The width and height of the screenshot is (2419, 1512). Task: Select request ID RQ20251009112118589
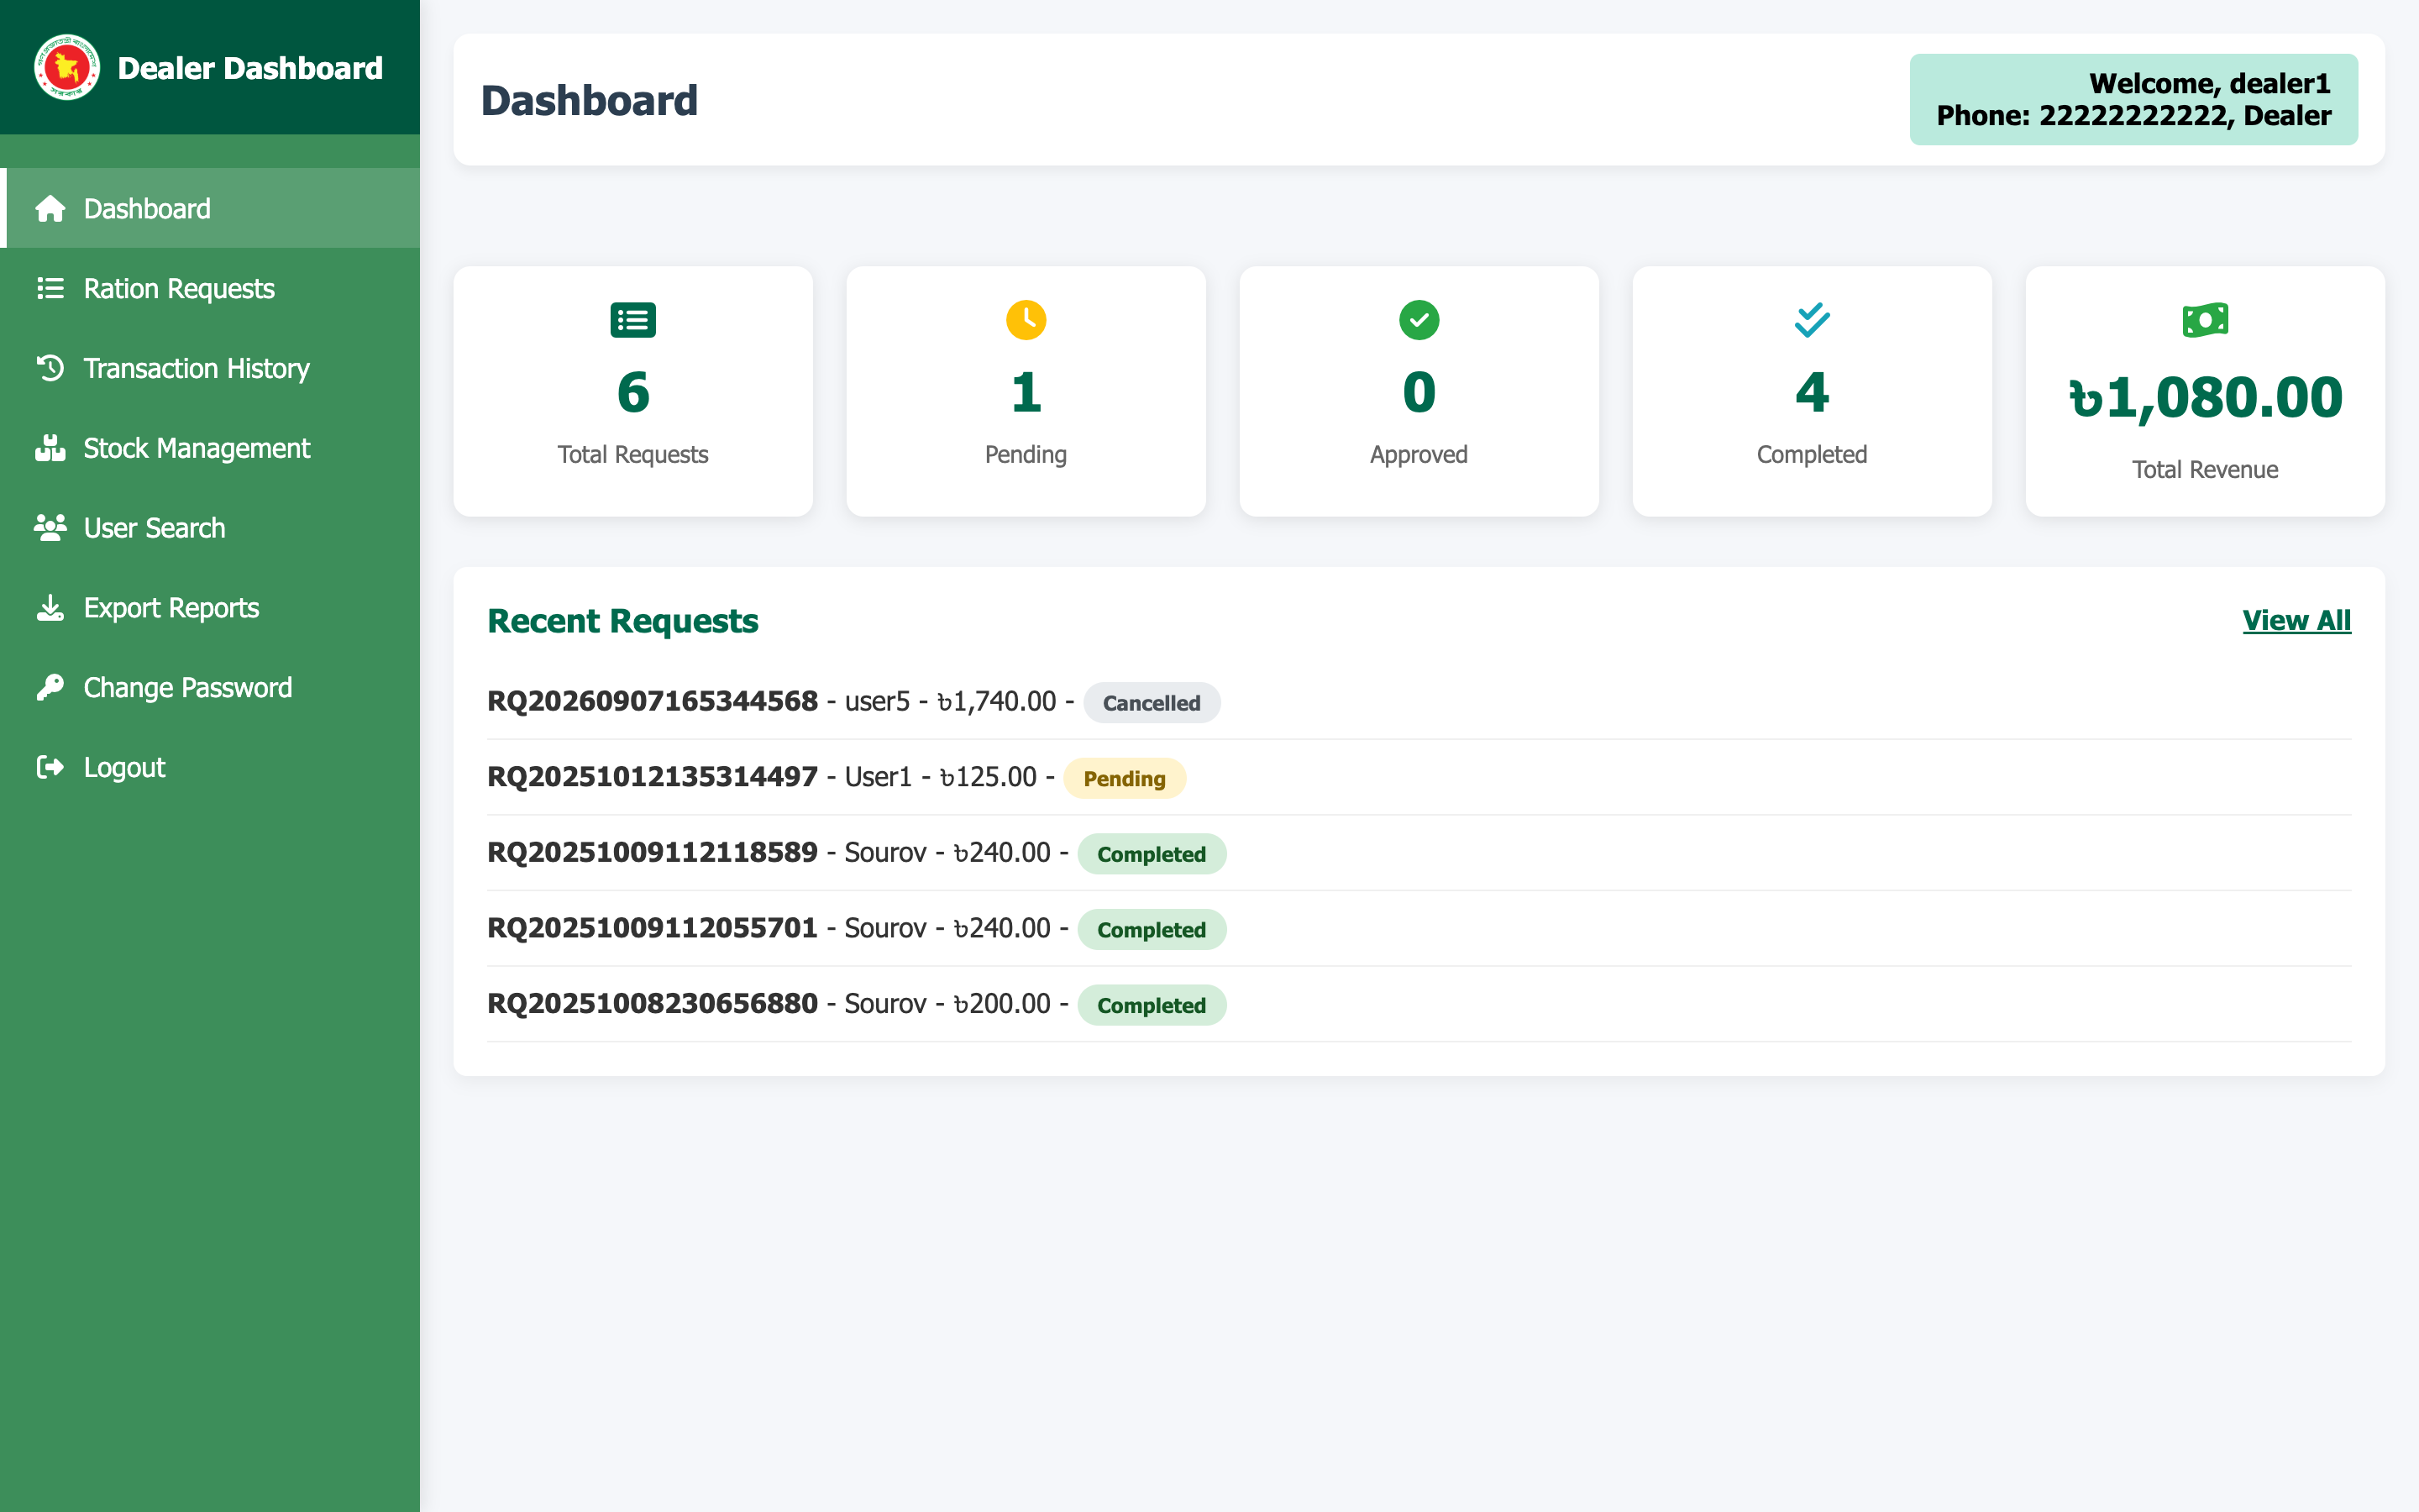coord(653,852)
